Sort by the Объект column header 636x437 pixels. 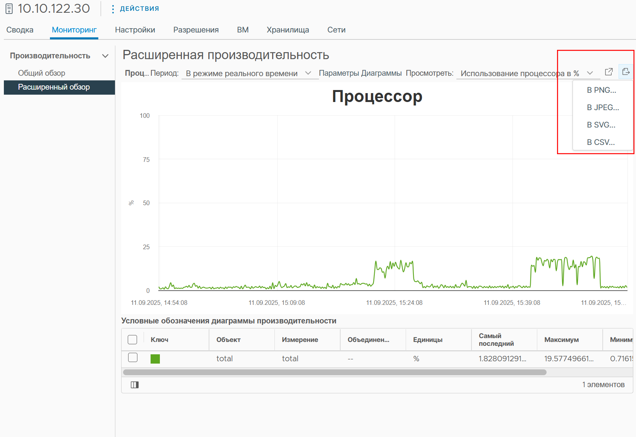point(228,340)
